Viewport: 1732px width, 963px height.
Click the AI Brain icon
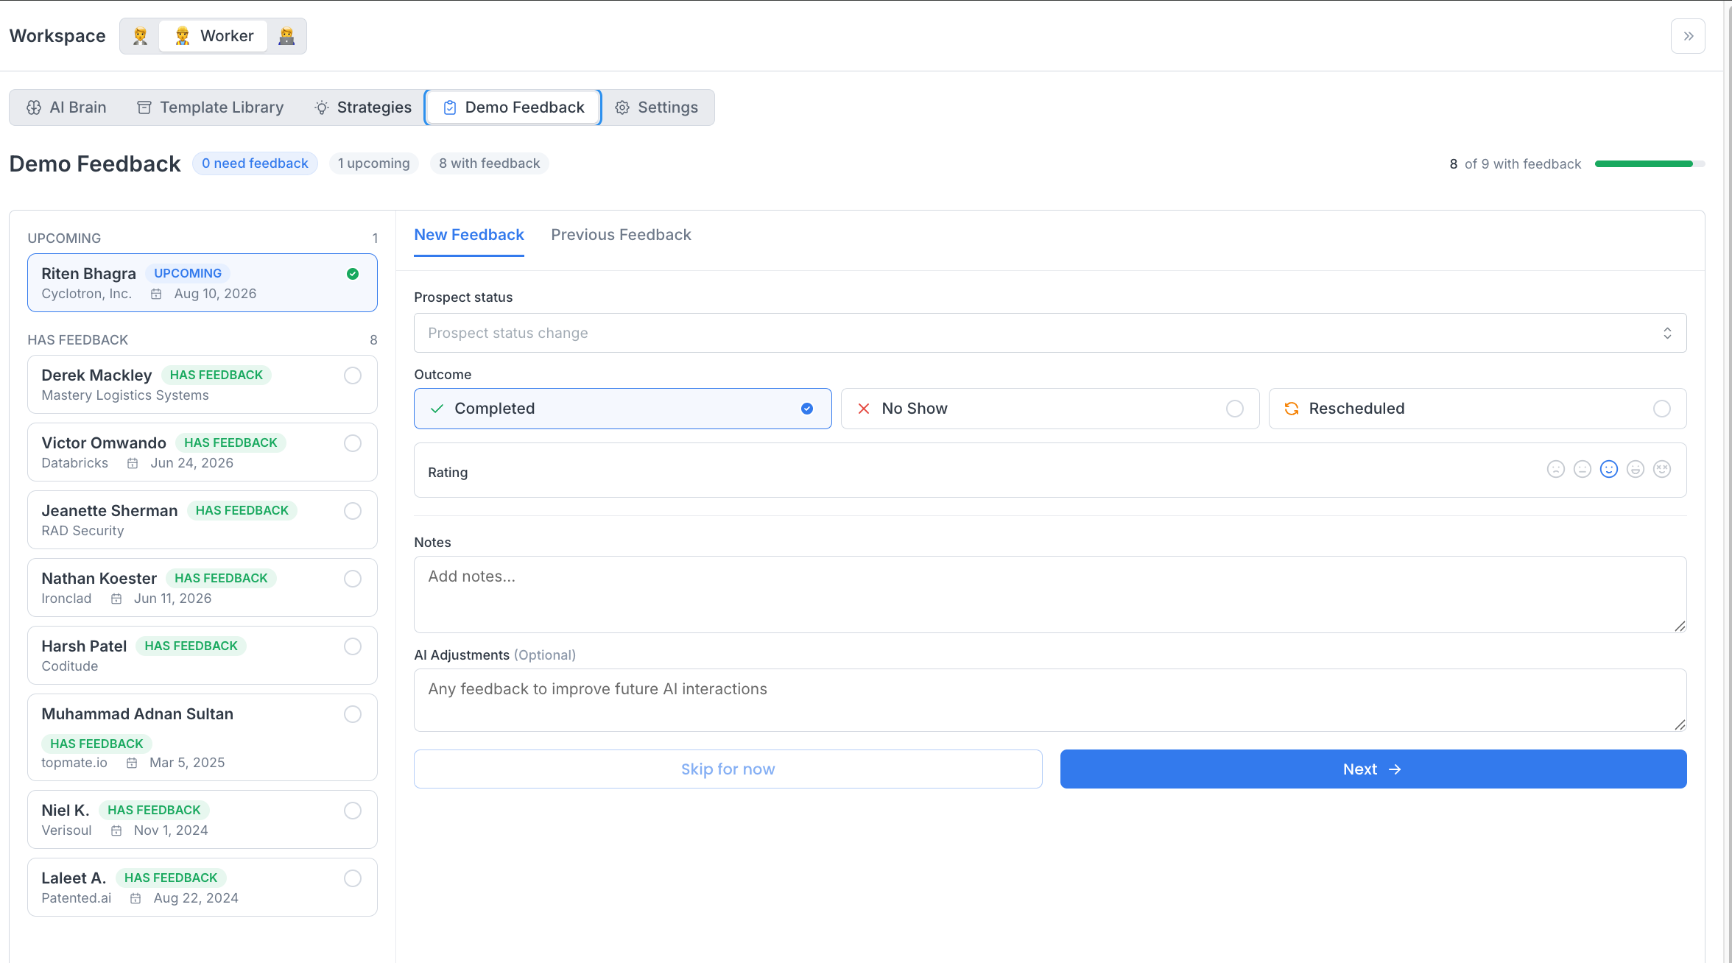(34, 107)
